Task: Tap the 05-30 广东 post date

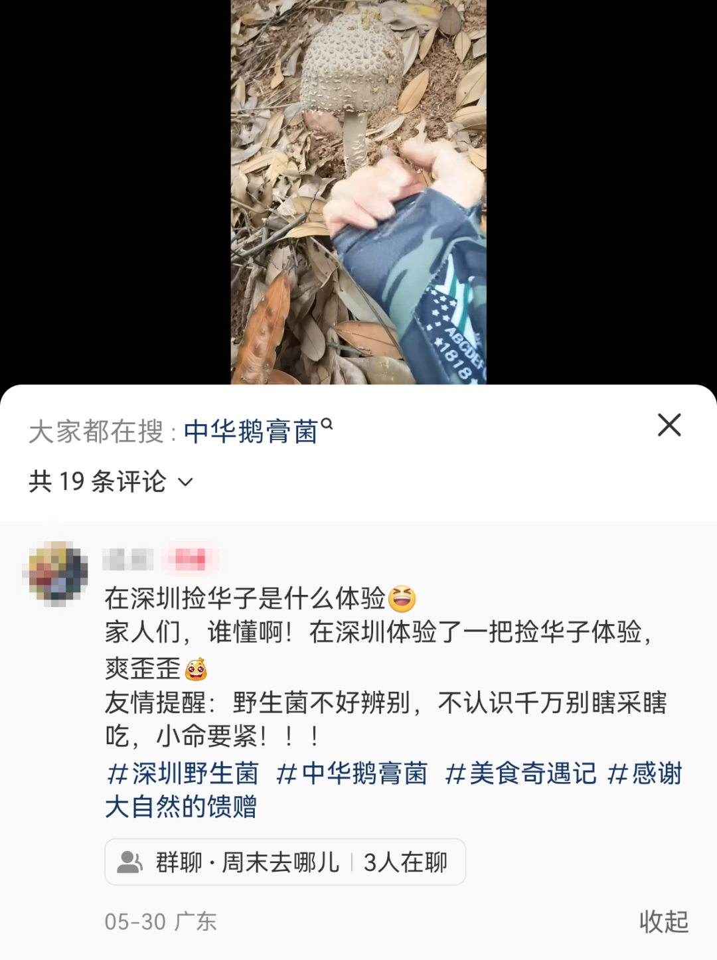Action: [161, 921]
